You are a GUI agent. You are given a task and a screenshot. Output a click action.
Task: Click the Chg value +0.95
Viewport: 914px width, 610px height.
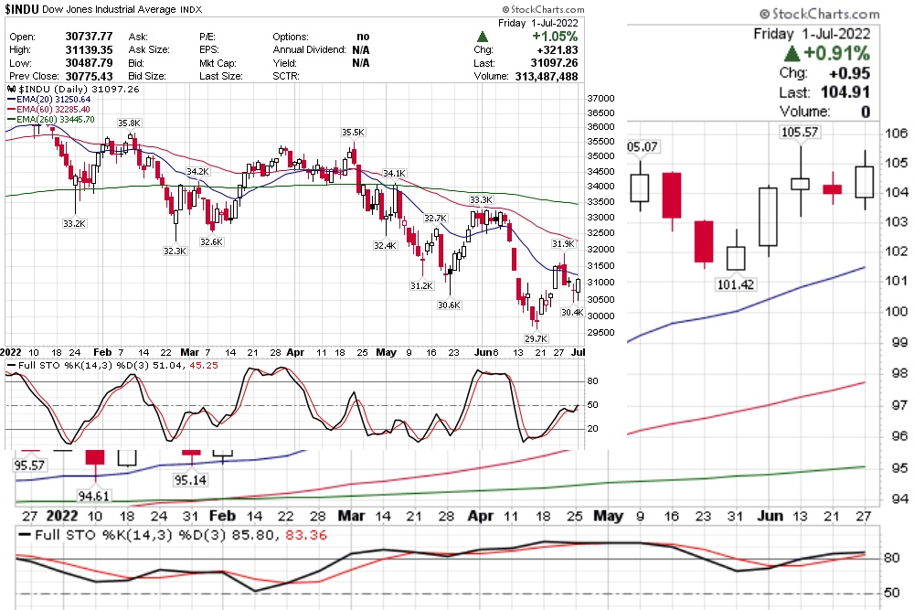849,73
